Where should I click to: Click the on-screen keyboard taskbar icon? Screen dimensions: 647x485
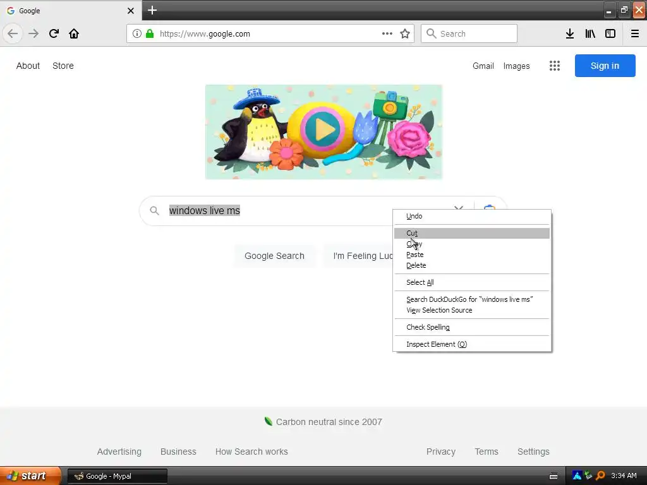553,476
